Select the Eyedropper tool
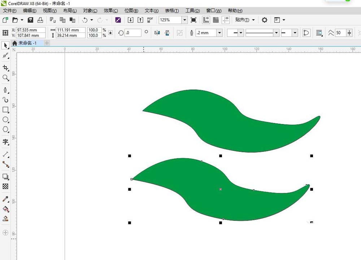Screen dimensions: 361x260 coord(5,199)
